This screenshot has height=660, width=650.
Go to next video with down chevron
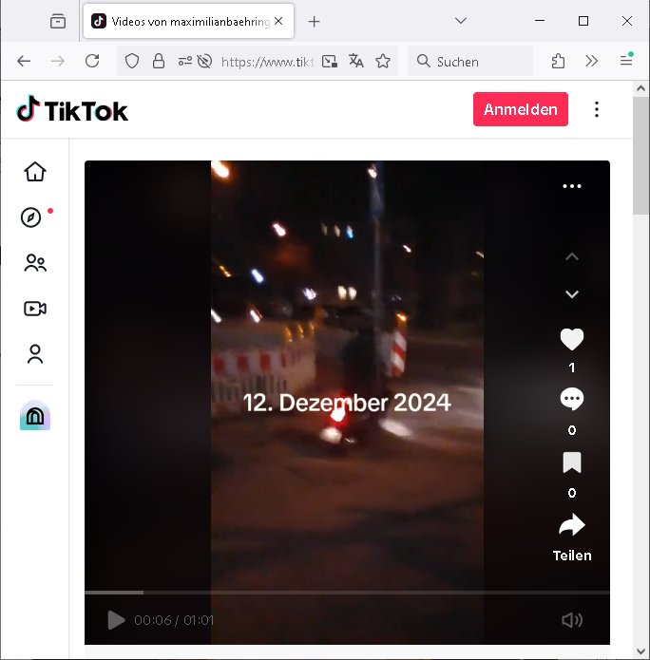[x=572, y=293]
